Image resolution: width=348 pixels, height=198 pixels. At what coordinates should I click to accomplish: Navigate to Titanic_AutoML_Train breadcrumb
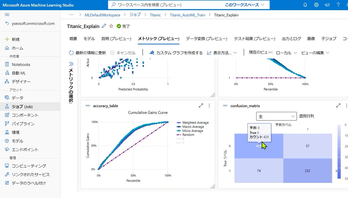pyautogui.click(x=187, y=15)
